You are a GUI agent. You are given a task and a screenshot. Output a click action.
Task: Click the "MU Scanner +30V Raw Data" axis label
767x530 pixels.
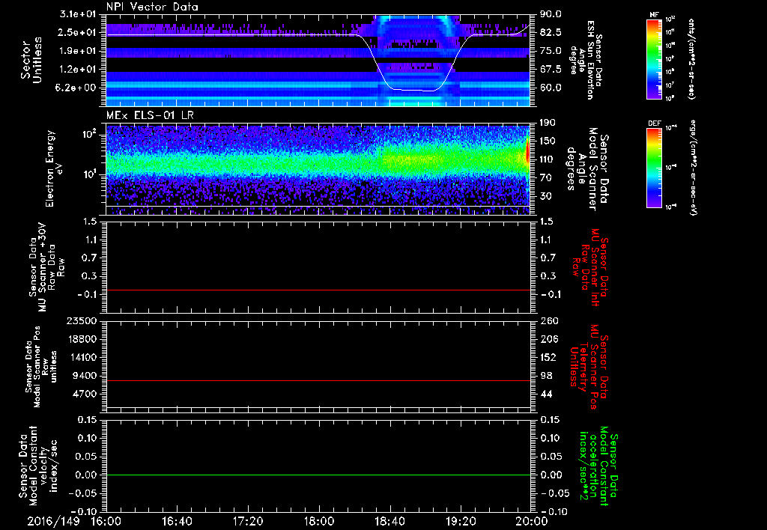[x=46, y=266]
